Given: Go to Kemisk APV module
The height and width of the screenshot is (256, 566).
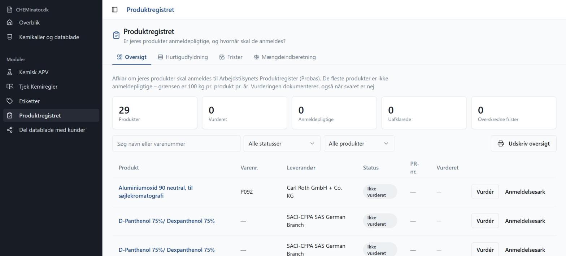Looking at the screenshot, I should tap(51, 72).
